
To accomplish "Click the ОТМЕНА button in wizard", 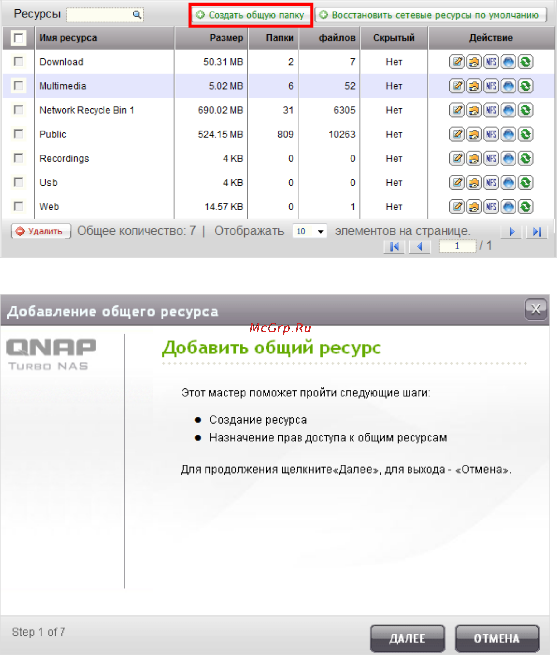I will (497, 638).
